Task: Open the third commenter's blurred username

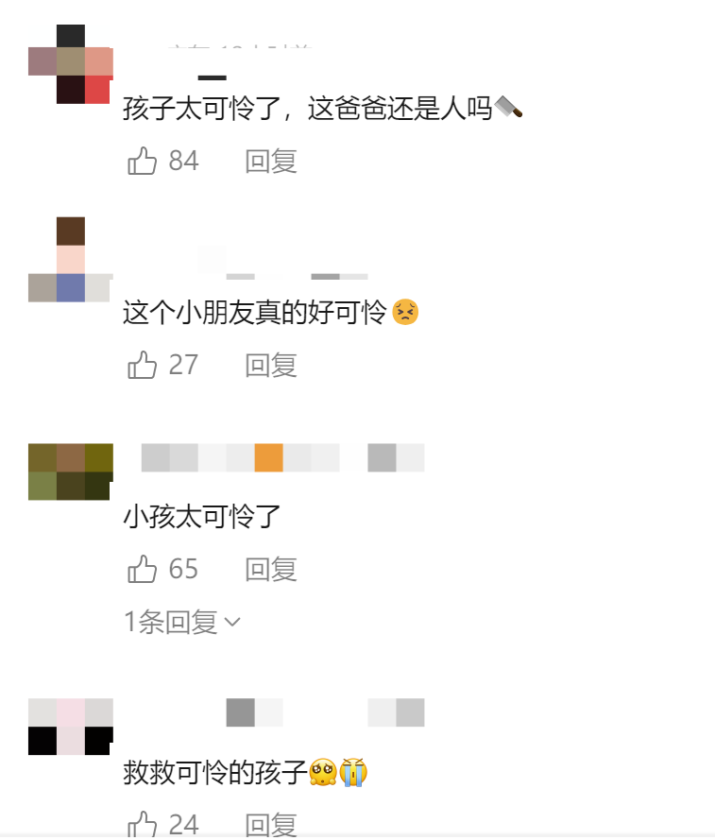Action: [282, 457]
